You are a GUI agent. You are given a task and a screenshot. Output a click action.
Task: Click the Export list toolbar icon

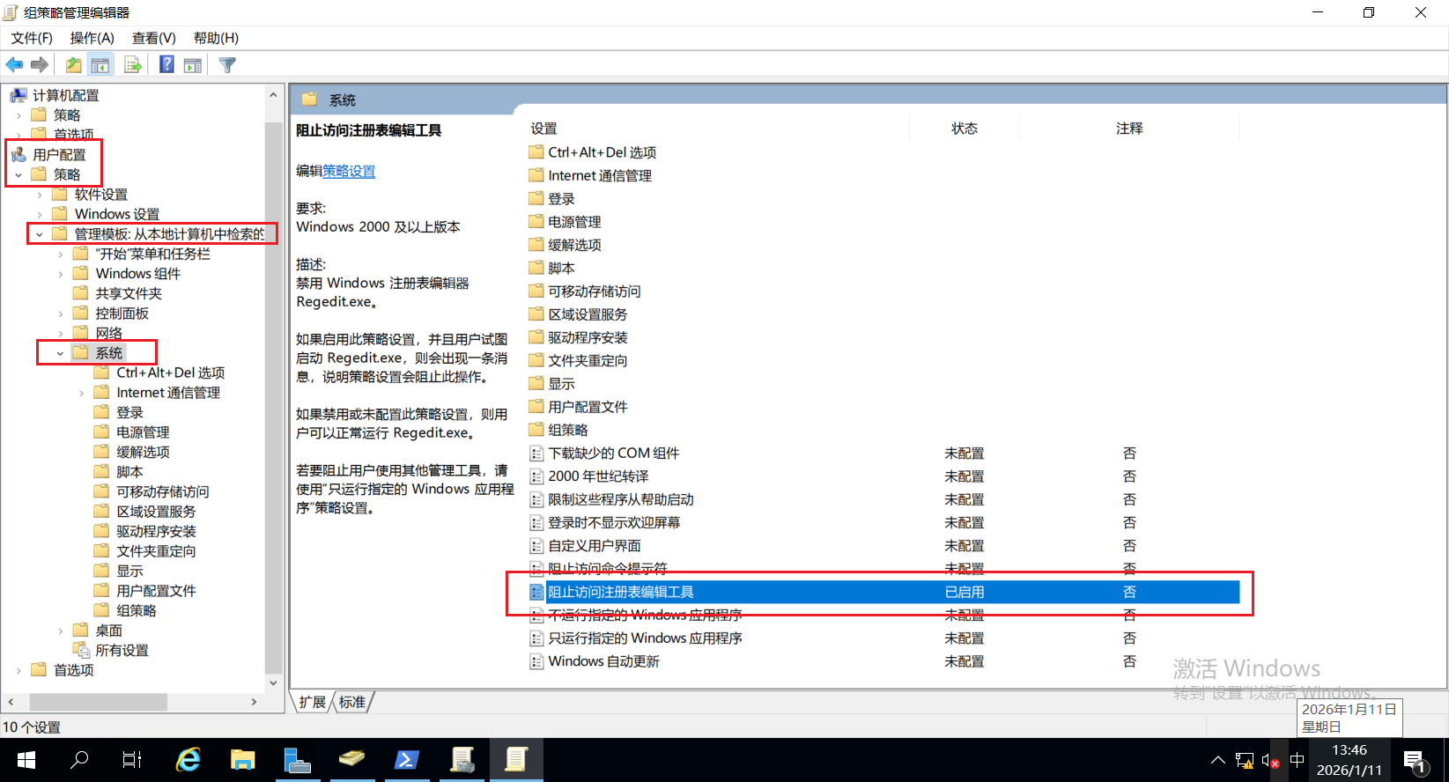(x=133, y=64)
